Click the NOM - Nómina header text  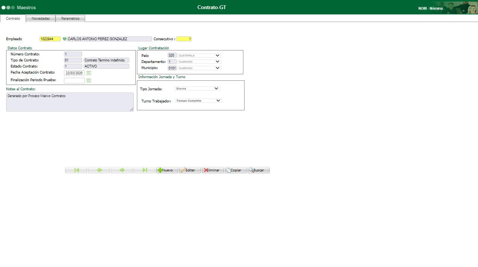coord(430,8)
